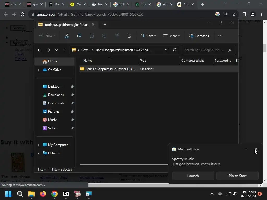Add a new File Explorer tab
The image size is (267, 200).
[x=105, y=25]
